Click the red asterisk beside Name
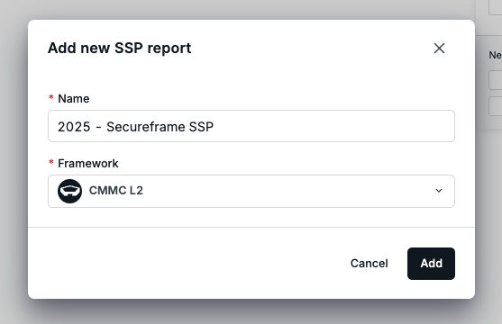 point(50,97)
